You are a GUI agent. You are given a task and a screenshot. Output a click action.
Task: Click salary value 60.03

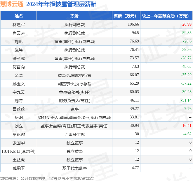134,92
